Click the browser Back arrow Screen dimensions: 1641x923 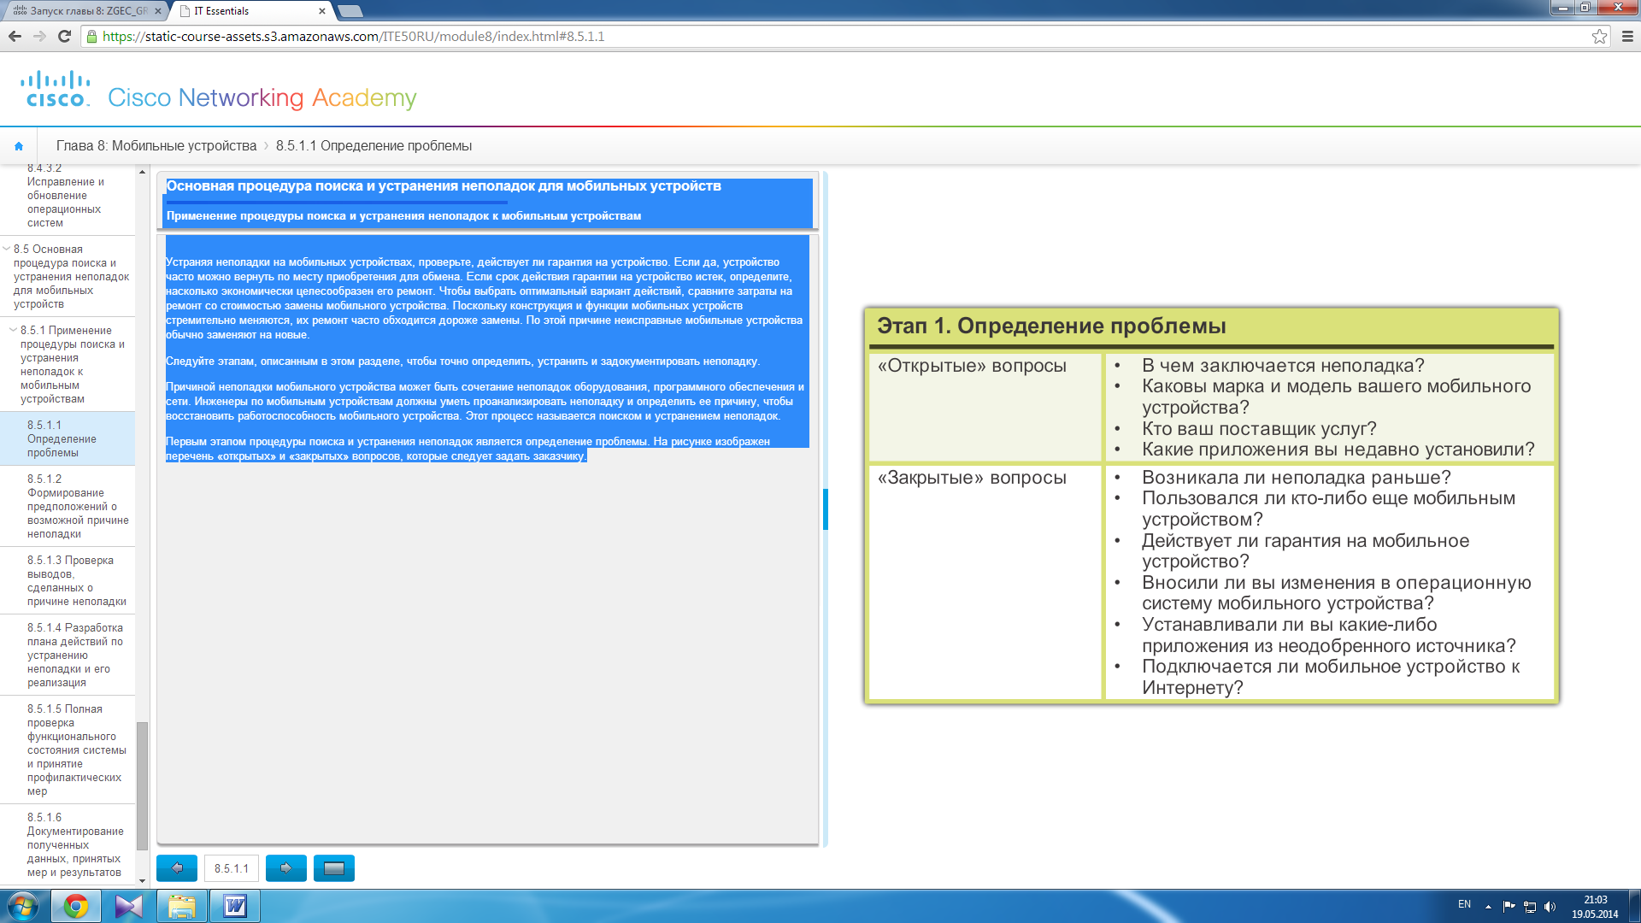click(x=15, y=36)
